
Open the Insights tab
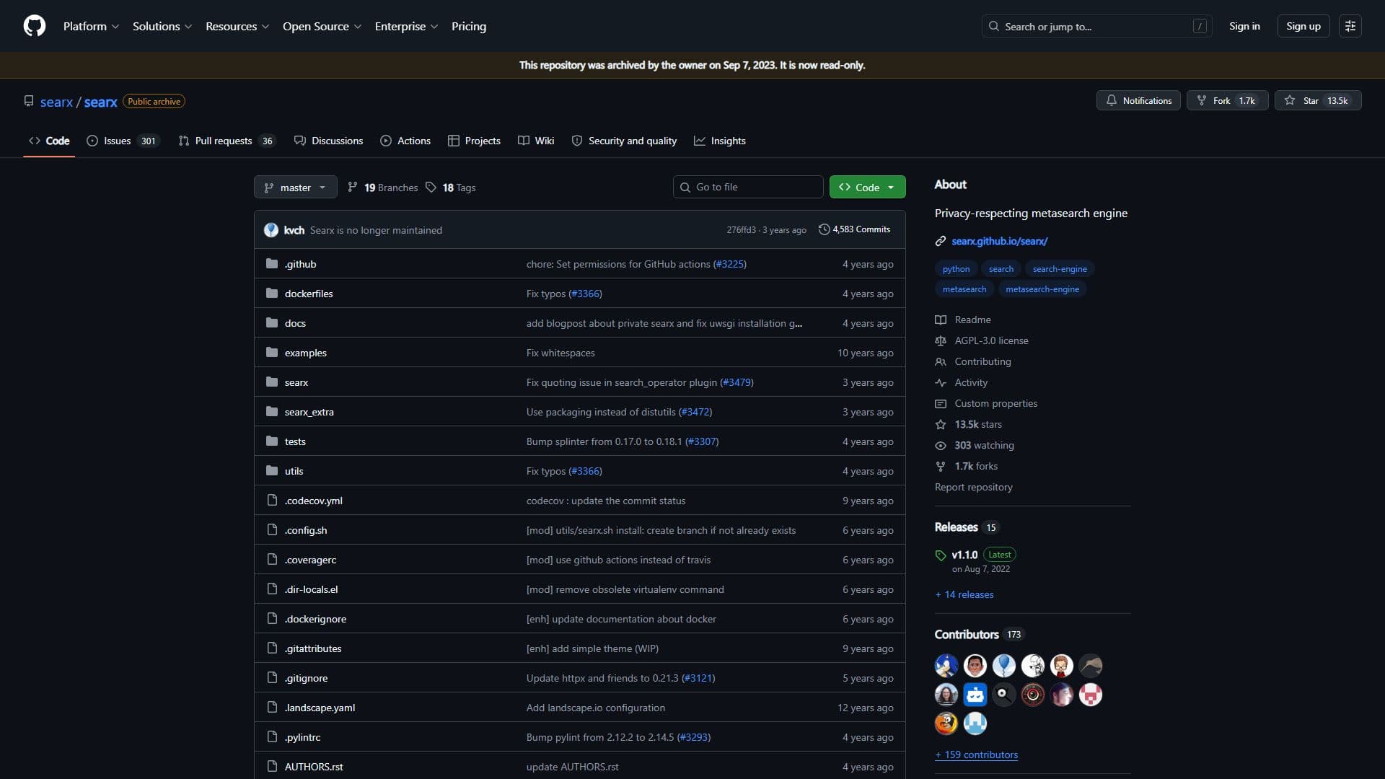pos(720,141)
